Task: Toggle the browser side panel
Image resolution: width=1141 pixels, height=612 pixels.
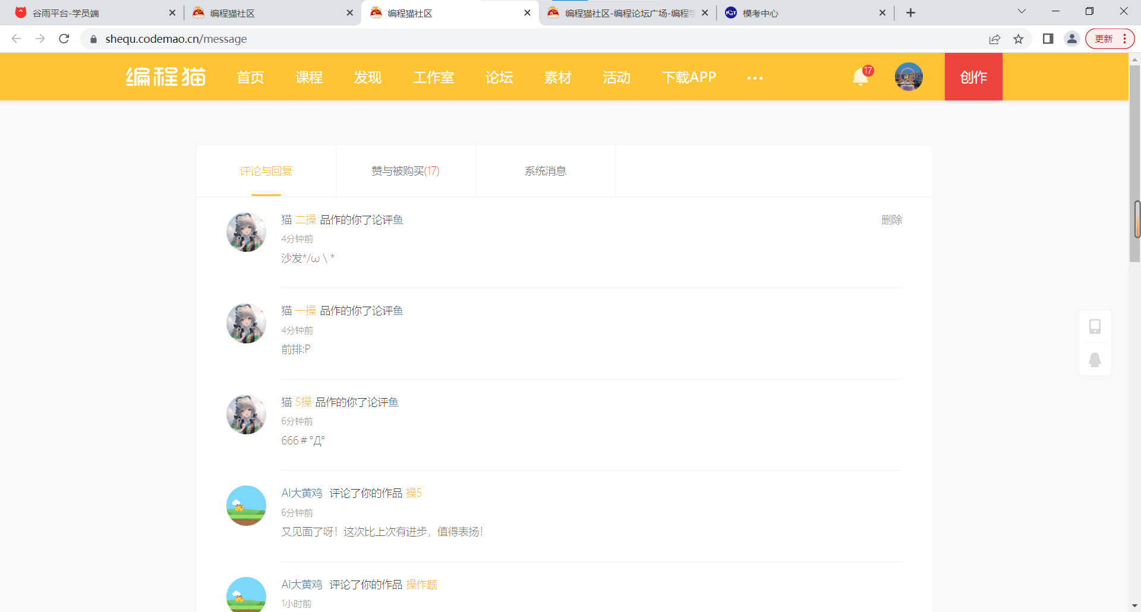Action: click(1048, 39)
